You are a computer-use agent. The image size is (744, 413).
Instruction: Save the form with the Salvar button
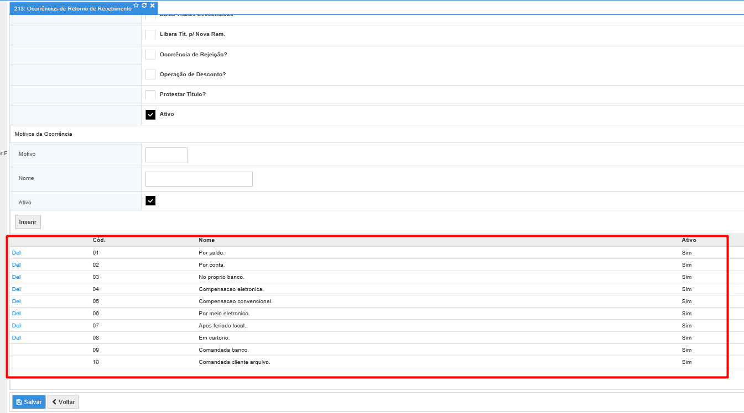[29, 402]
